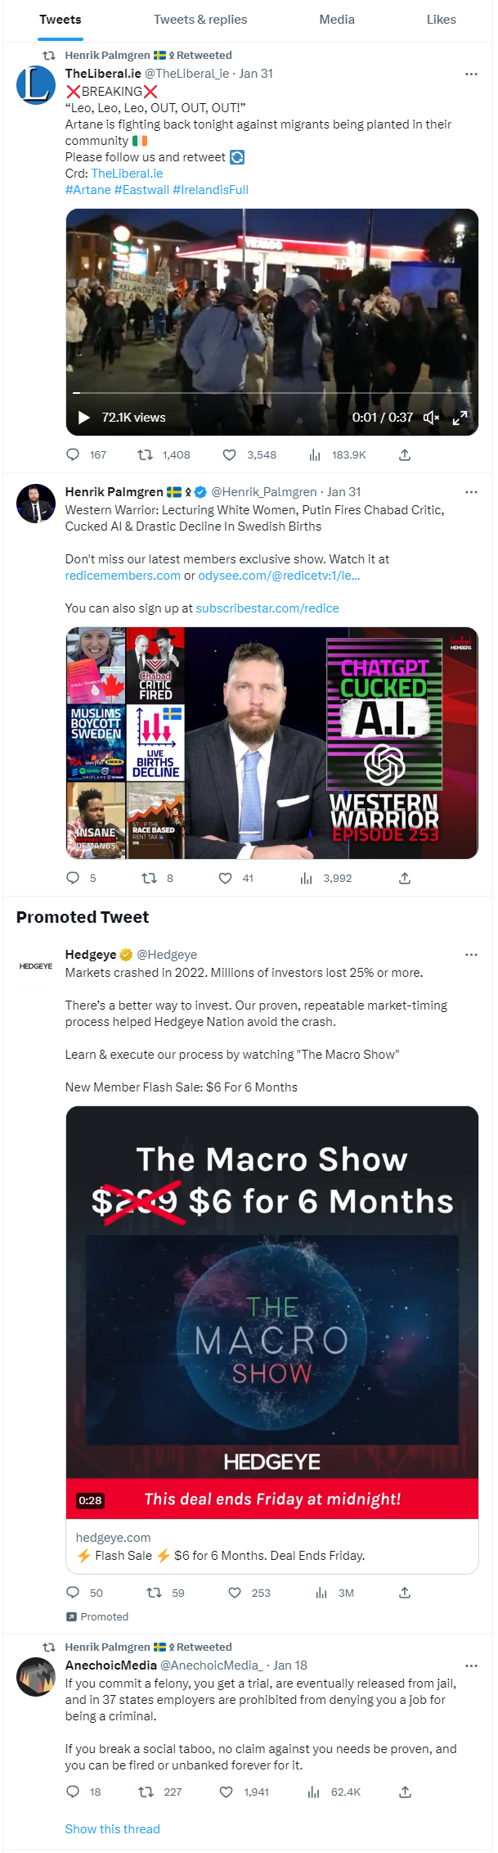Open the subscribestar.com/redice link
Viewport: 498px width, 1853px height.
[x=267, y=608]
